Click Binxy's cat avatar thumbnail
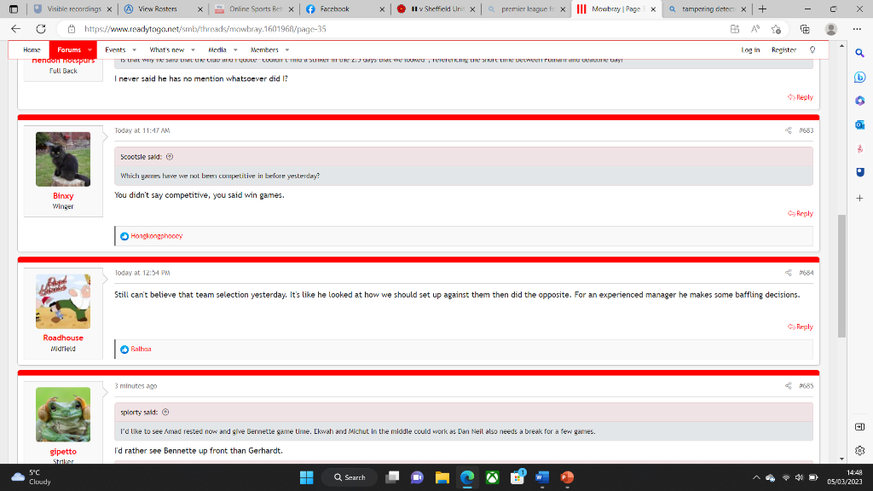 [x=63, y=159]
